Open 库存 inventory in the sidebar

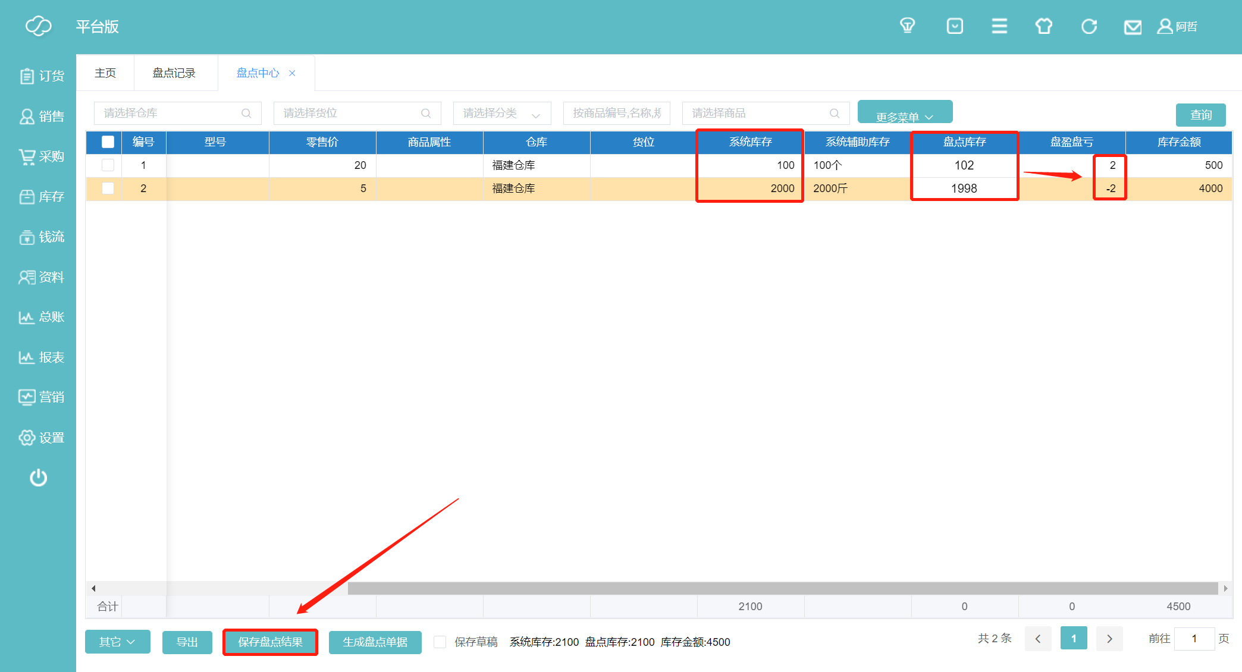(42, 197)
